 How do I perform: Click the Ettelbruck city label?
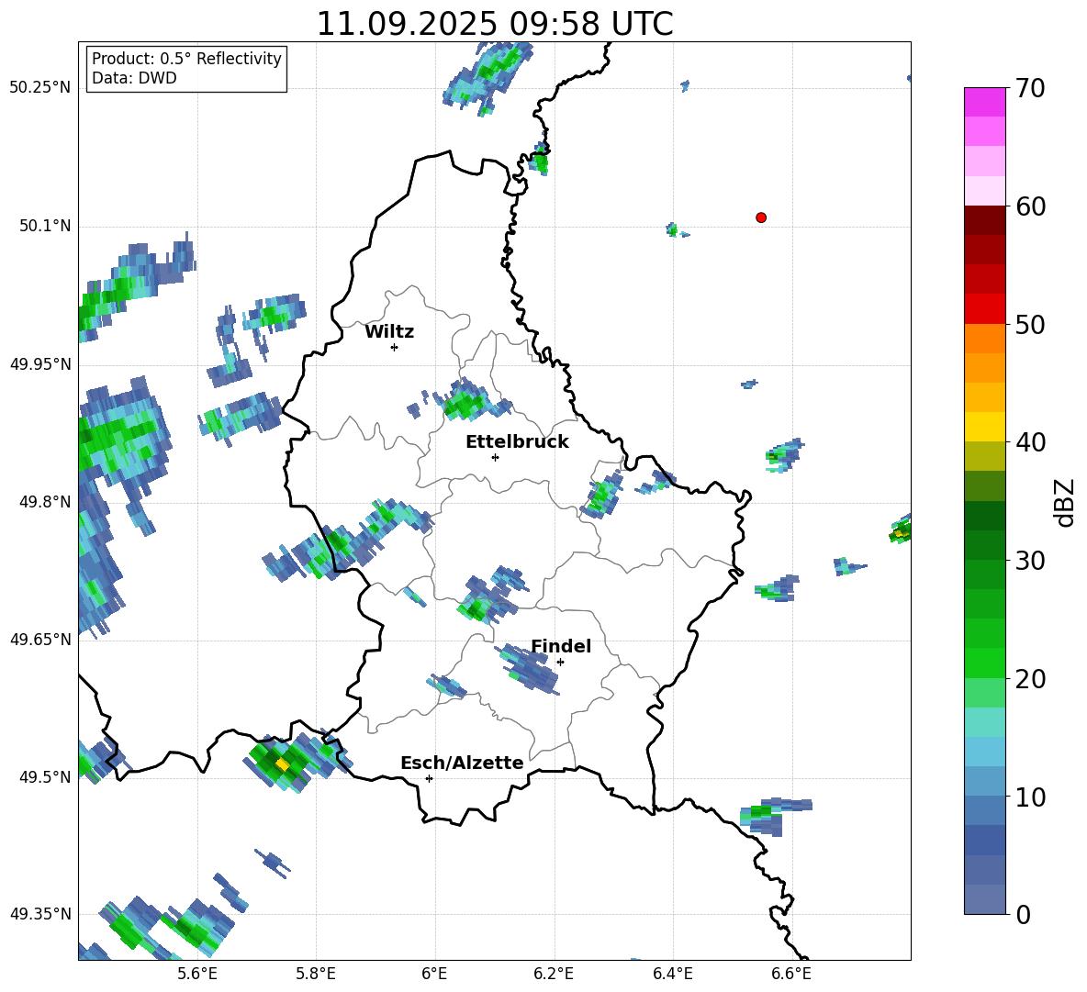click(517, 442)
